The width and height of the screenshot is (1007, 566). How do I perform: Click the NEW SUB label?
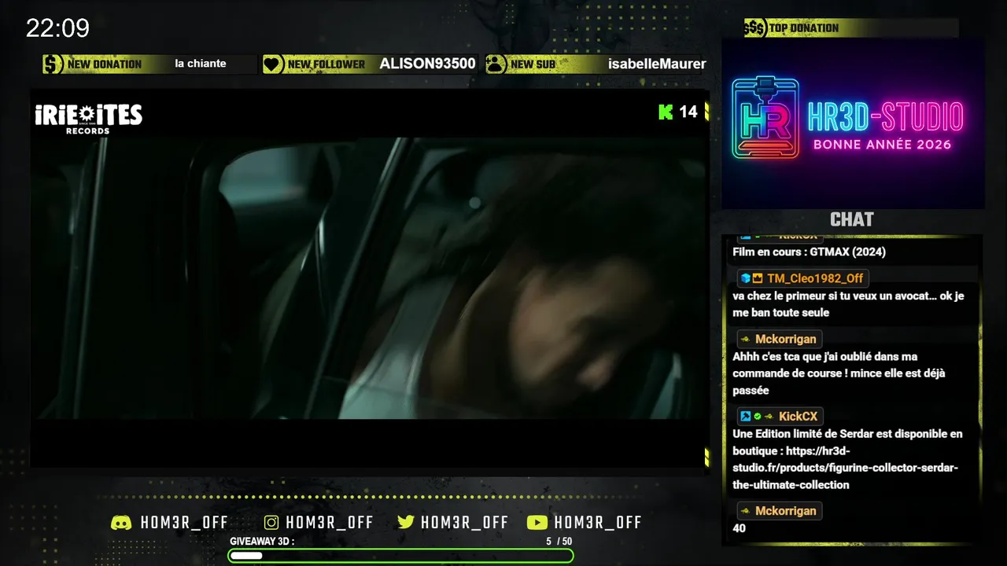[533, 64]
